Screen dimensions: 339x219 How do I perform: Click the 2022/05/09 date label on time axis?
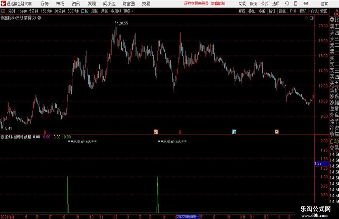pos(188,216)
